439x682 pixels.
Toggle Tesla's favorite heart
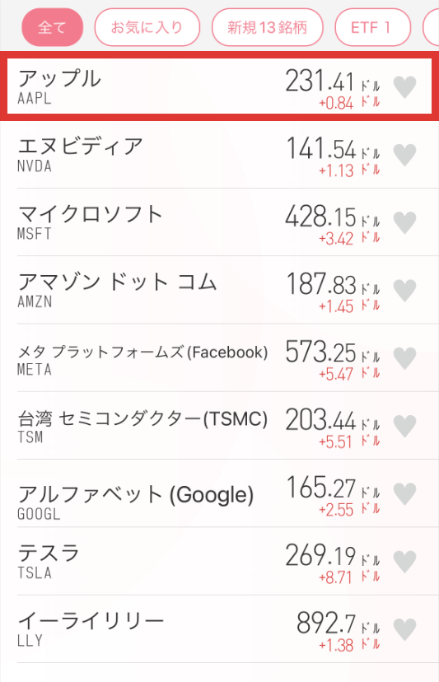pyautogui.click(x=404, y=562)
